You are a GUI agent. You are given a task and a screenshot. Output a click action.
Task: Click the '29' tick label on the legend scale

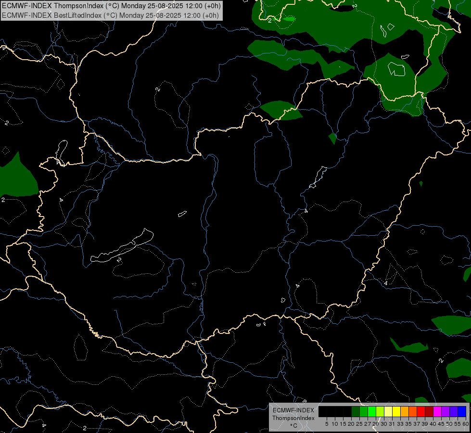[x=375, y=424]
